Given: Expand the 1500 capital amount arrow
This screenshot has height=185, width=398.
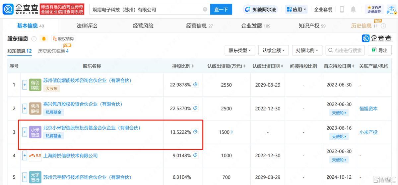Looking at the screenshot, I should [x=232, y=132].
